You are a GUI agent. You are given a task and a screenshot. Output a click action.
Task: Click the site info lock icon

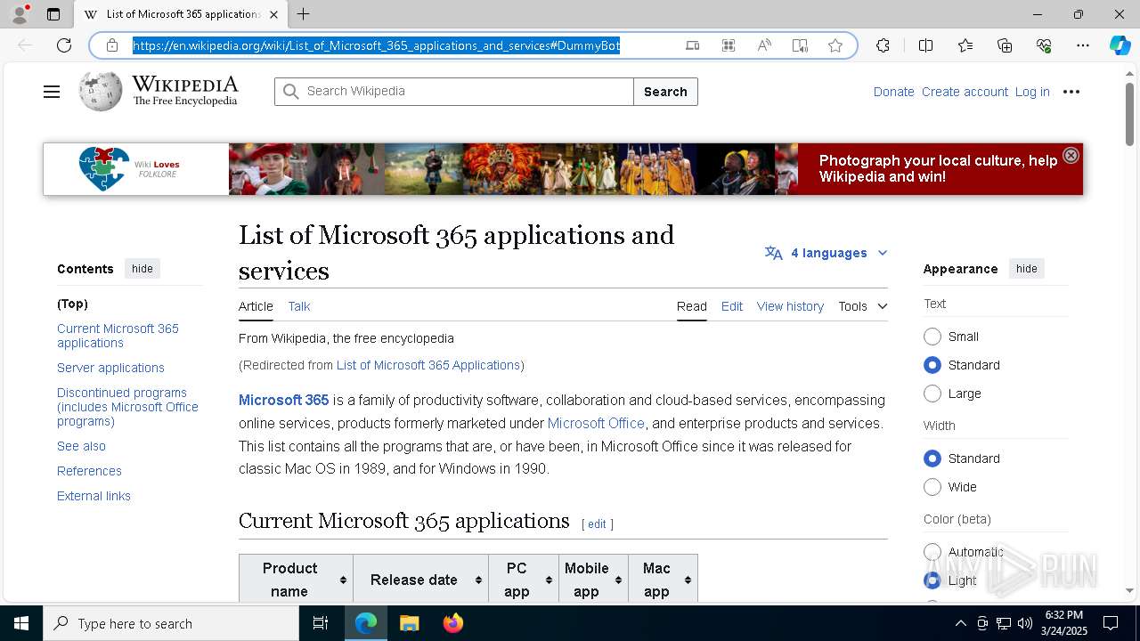point(112,45)
